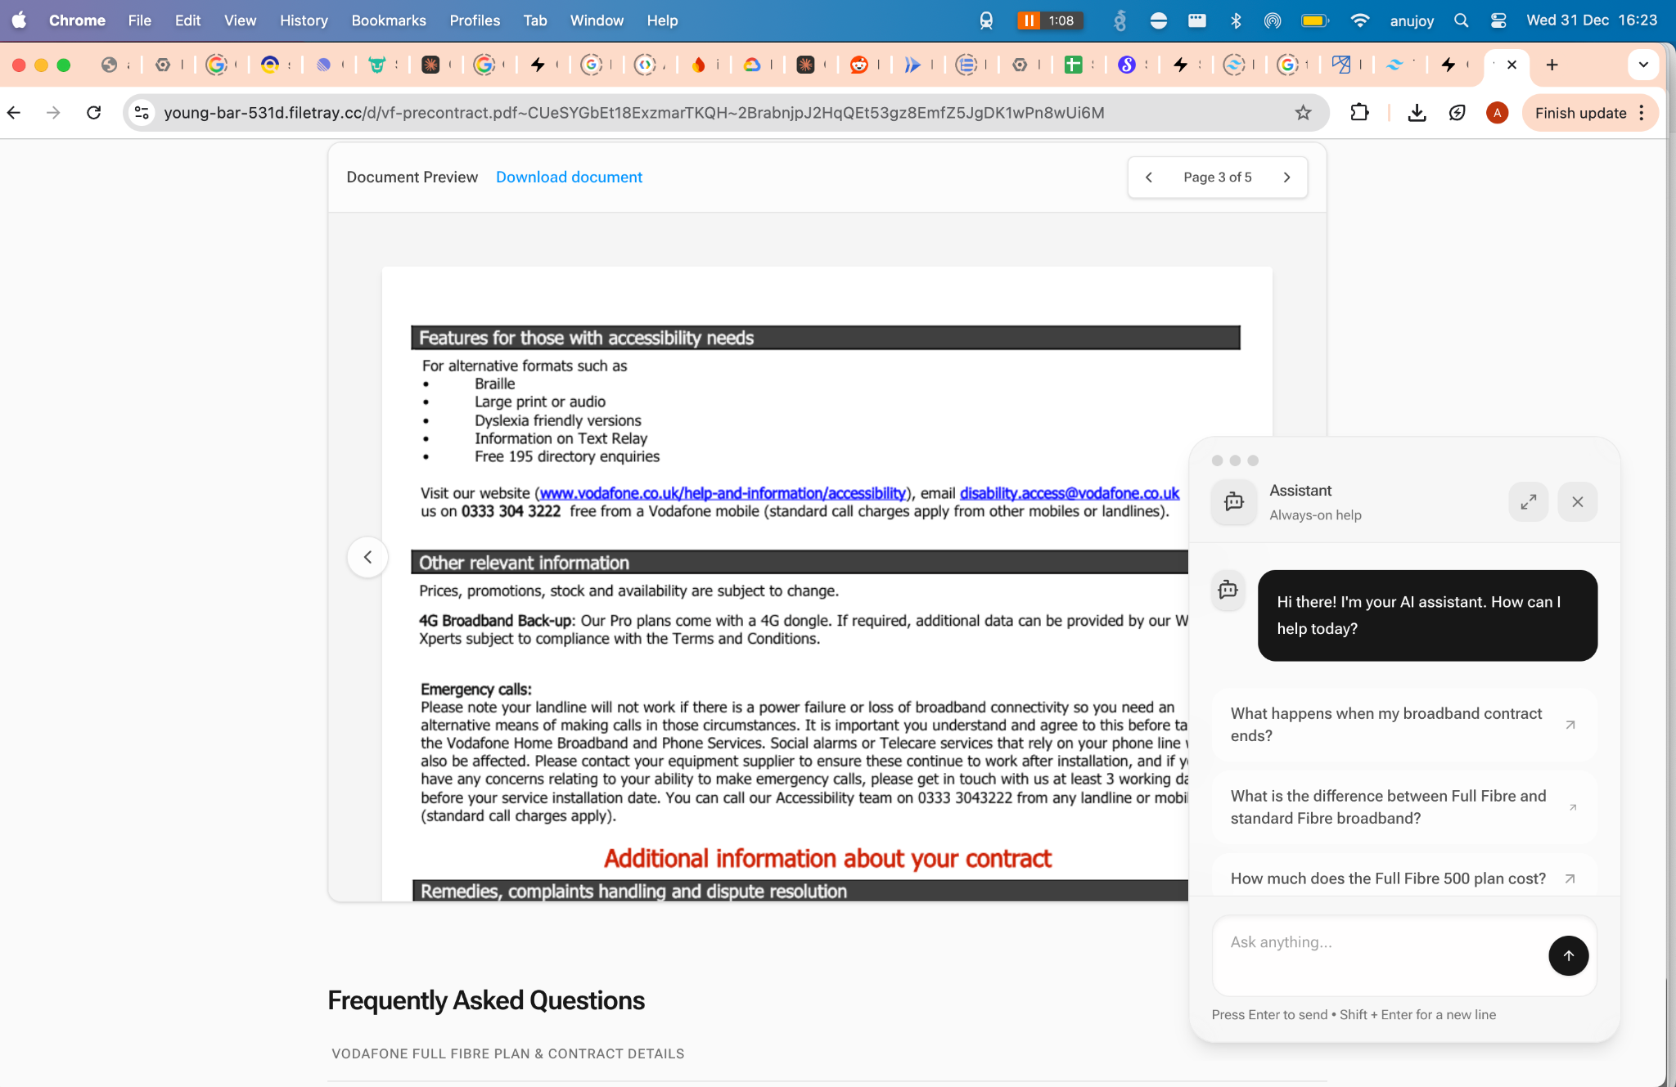Go to the previous document page using the header chevron

(x=1149, y=177)
